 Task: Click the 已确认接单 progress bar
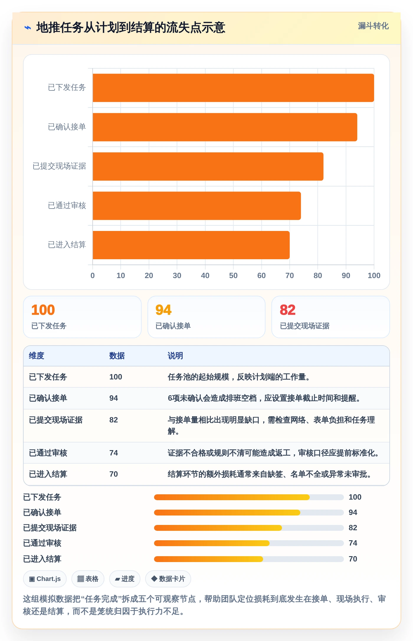[x=249, y=513]
